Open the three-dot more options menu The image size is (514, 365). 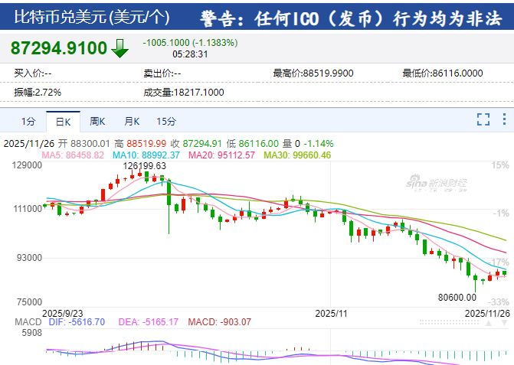[x=504, y=119]
